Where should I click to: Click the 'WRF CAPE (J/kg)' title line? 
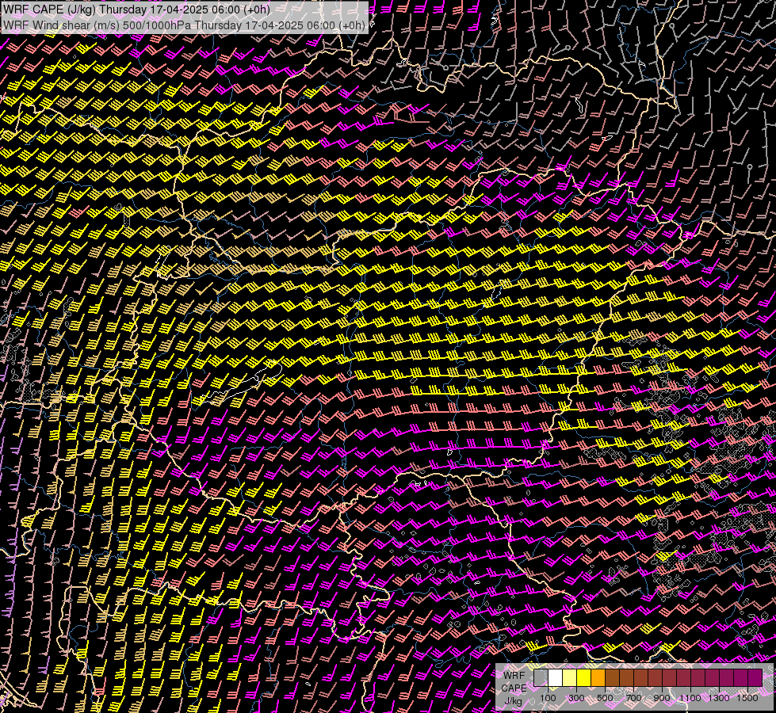point(136,10)
